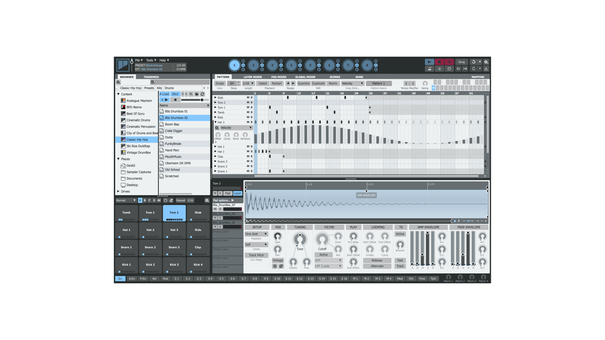Open the One shot playback dropdown
605x340 pixels.
pos(256,234)
